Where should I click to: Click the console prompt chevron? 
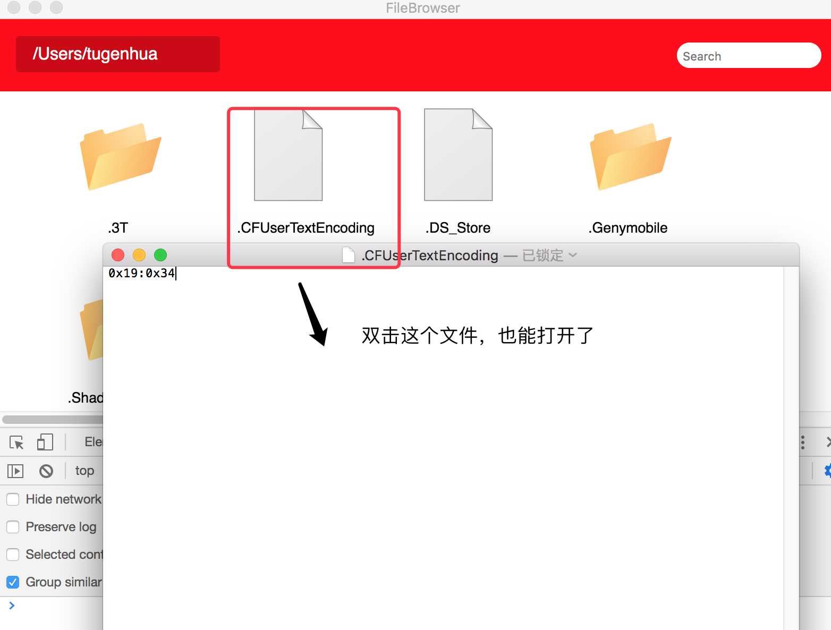12,606
